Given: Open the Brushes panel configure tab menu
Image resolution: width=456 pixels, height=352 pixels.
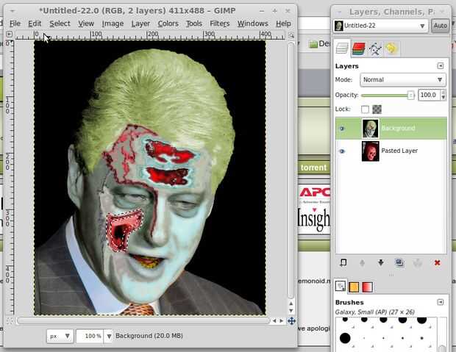Looking at the screenshot, I should tap(441, 302).
